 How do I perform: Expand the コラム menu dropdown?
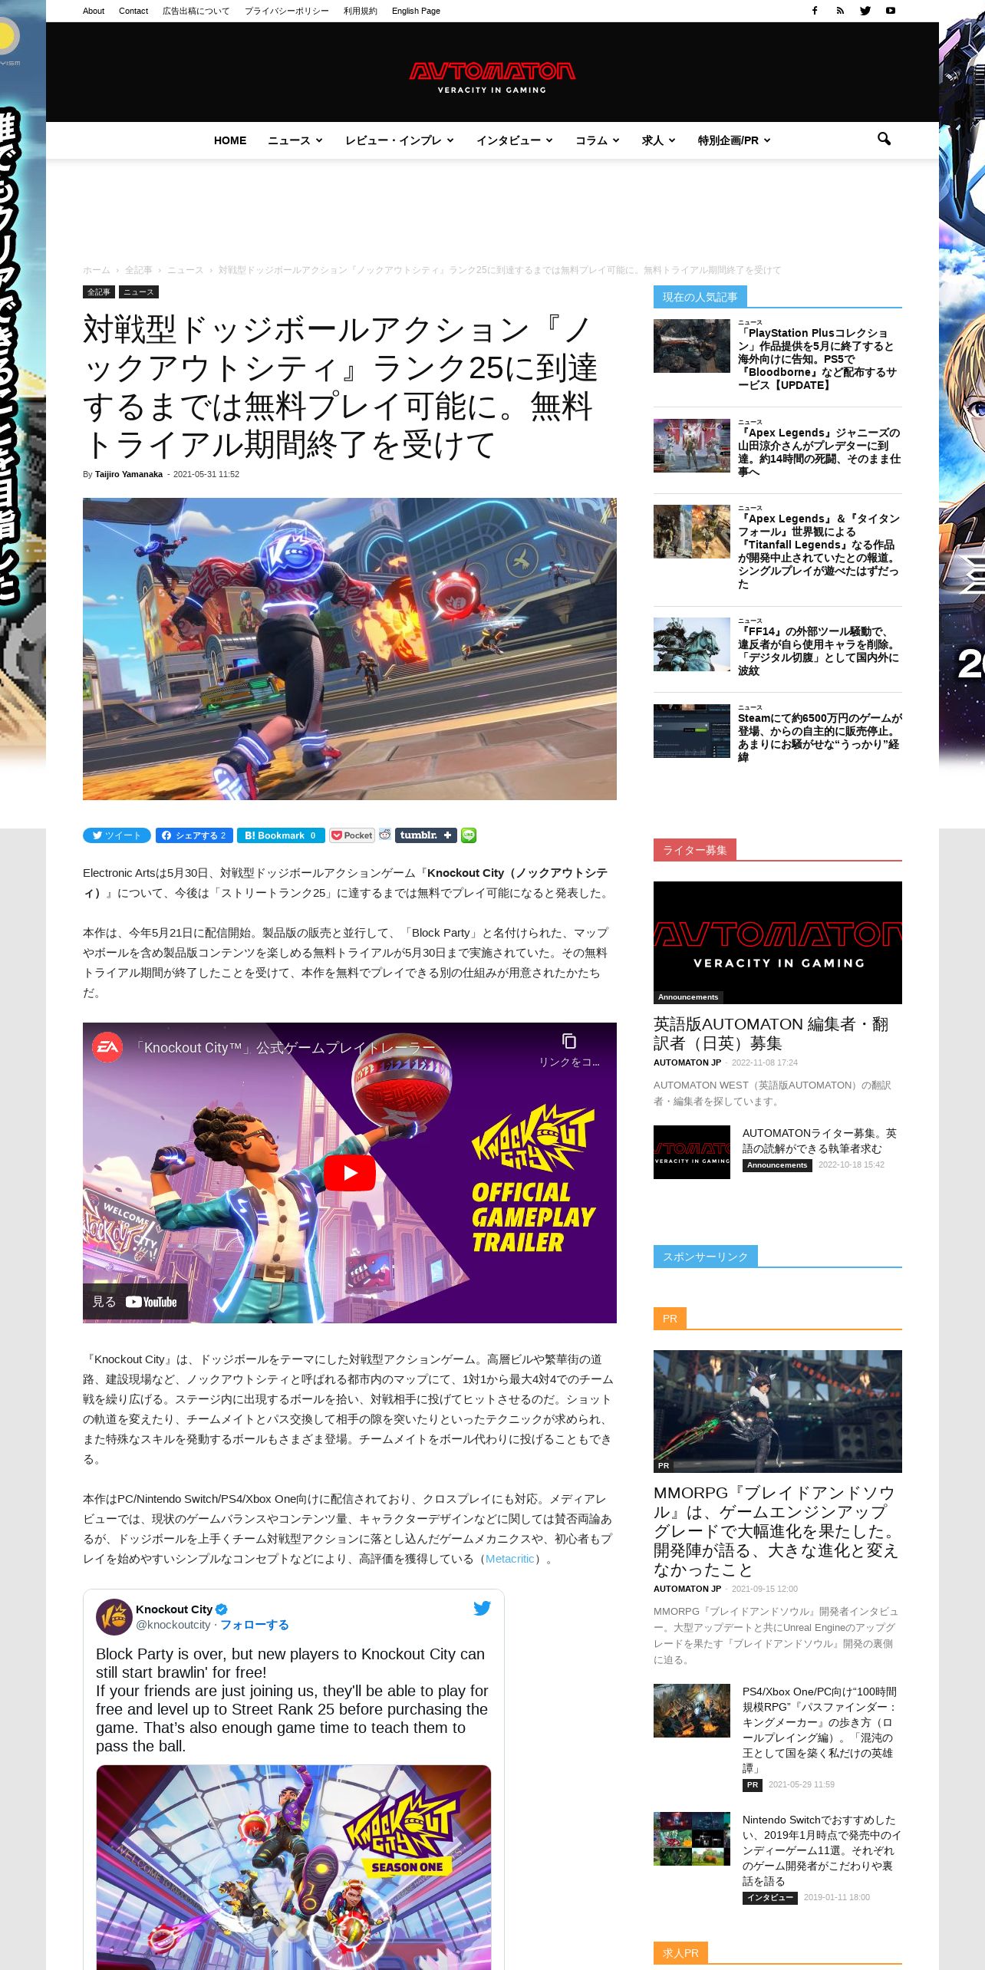pos(597,140)
